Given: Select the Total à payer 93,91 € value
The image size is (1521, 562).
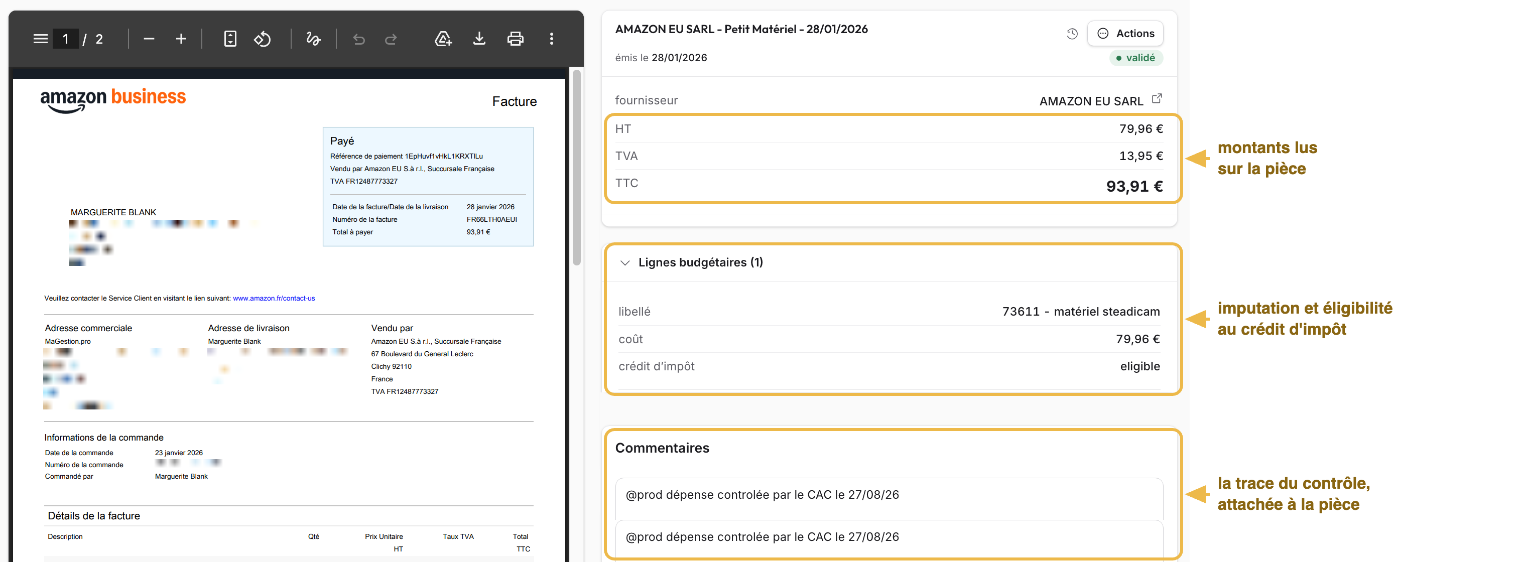Looking at the screenshot, I should [478, 232].
